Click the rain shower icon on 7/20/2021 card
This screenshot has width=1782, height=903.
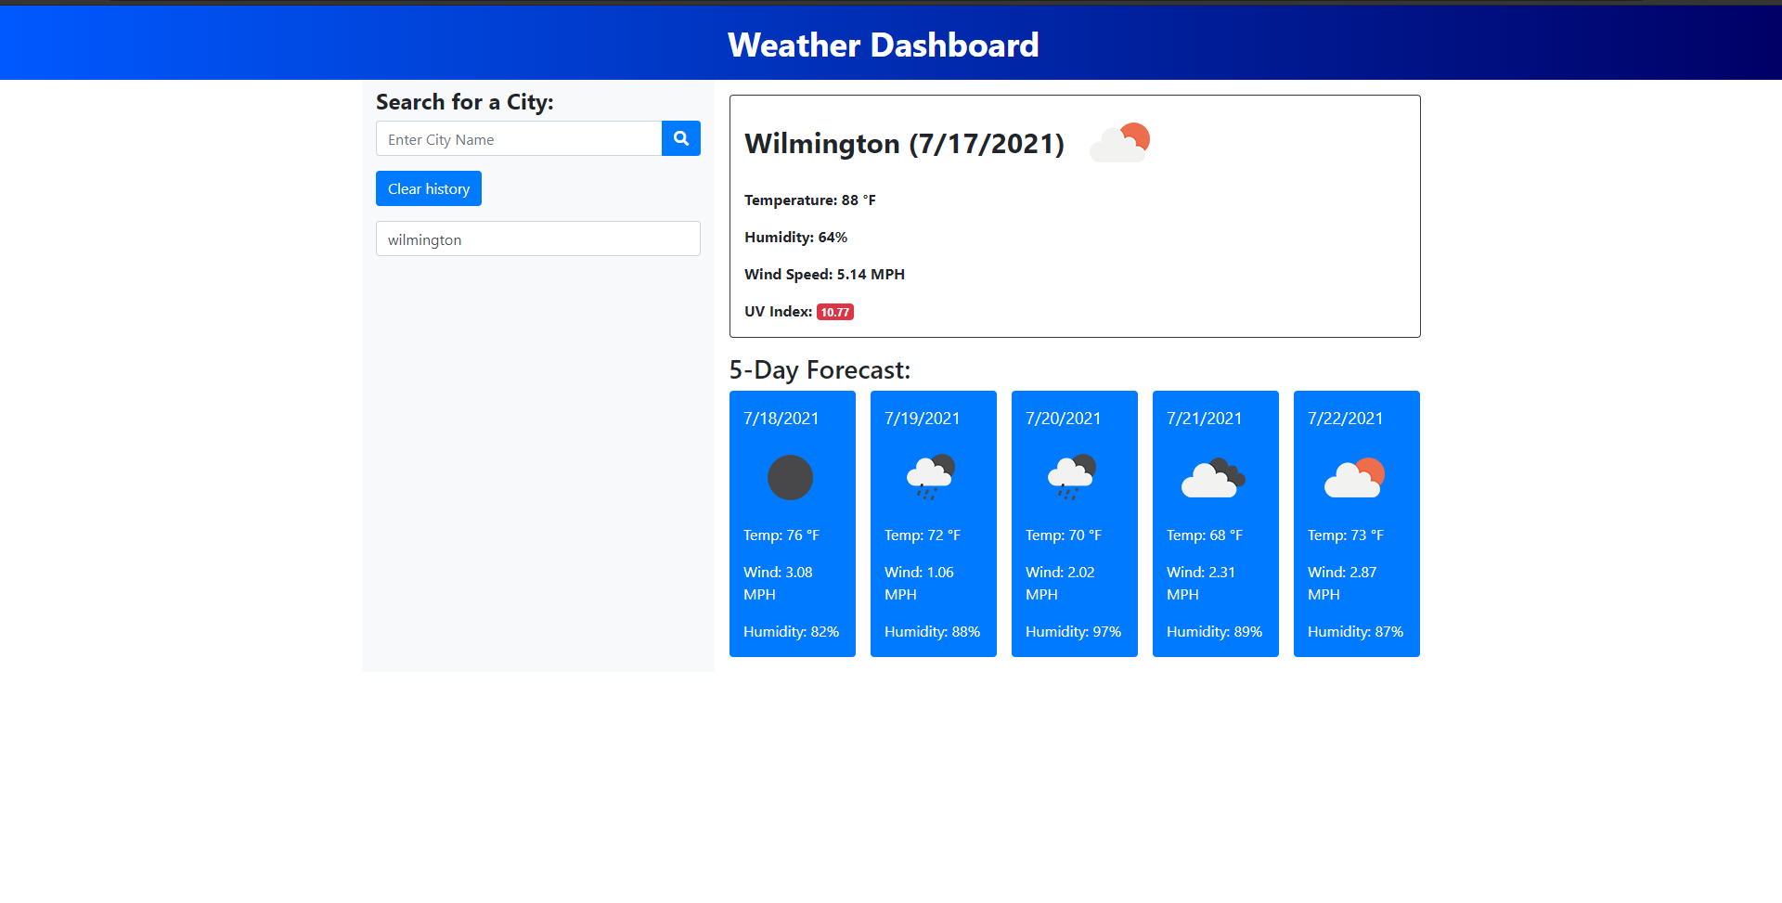[x=1073, y=477]
